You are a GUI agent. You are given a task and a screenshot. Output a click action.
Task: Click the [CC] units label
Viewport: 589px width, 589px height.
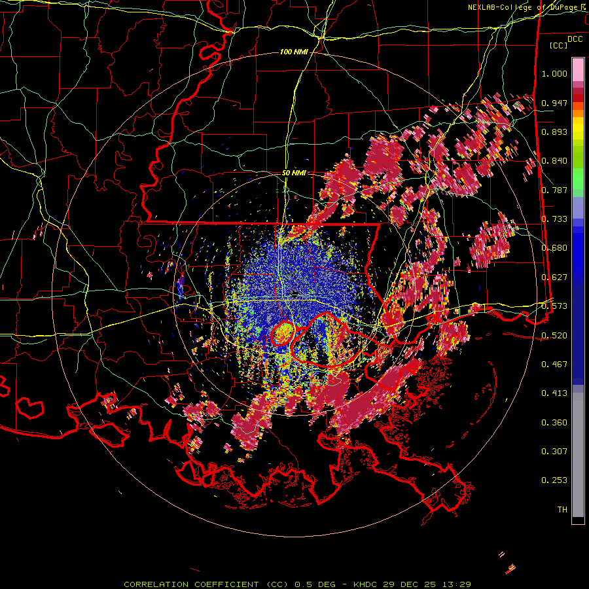pyautogui.click(x=559, y=45)
